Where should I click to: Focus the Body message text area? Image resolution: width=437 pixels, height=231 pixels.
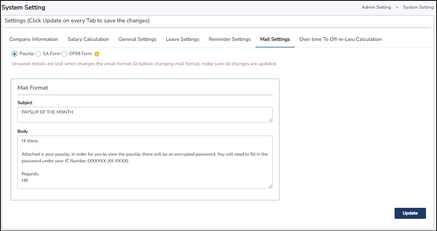click(145, 162)
